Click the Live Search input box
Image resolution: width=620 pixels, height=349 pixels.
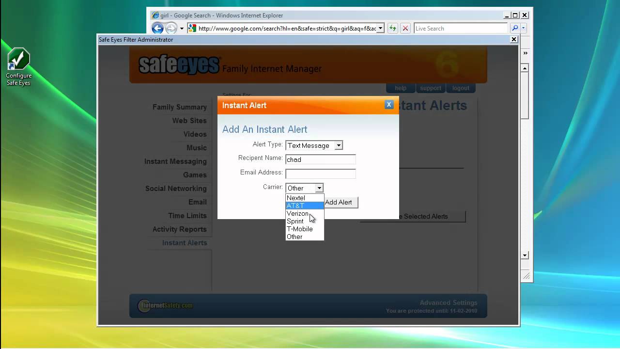point(461,28)
